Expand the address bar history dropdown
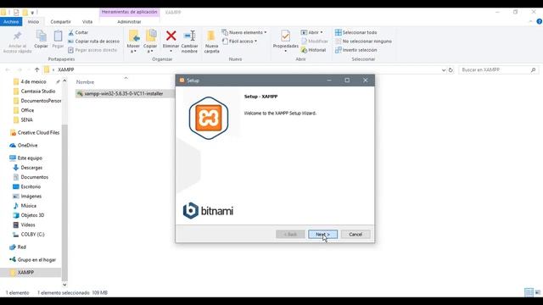 [444, 69]
